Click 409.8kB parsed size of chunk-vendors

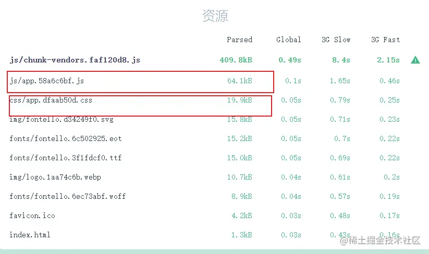point(236,60)
